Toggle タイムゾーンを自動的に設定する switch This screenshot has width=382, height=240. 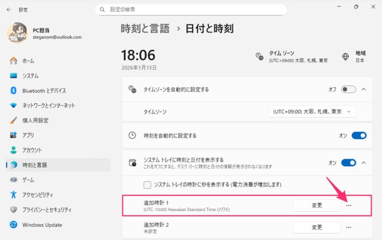pyautogui.click(x=348, y=90)
